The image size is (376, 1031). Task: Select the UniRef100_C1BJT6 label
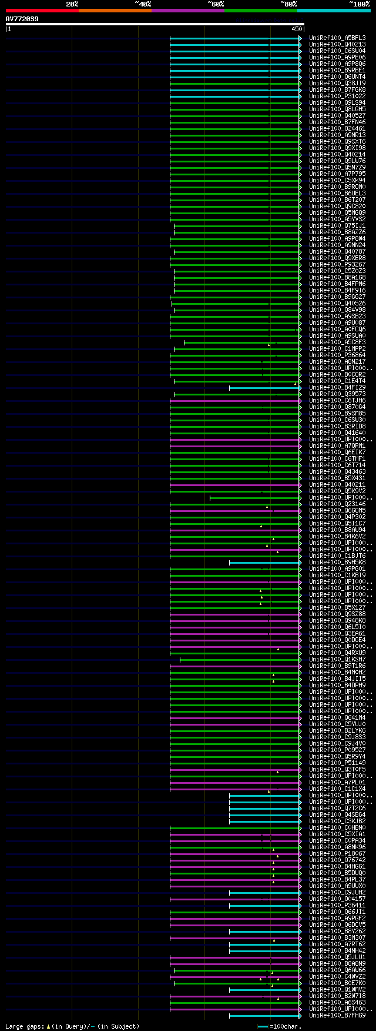337,556
